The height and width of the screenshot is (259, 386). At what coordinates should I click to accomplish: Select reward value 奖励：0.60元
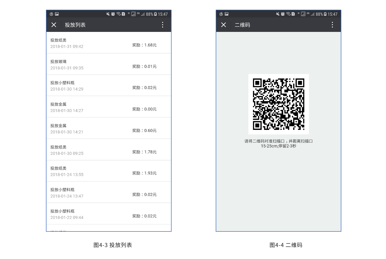(x=144, y=131)
